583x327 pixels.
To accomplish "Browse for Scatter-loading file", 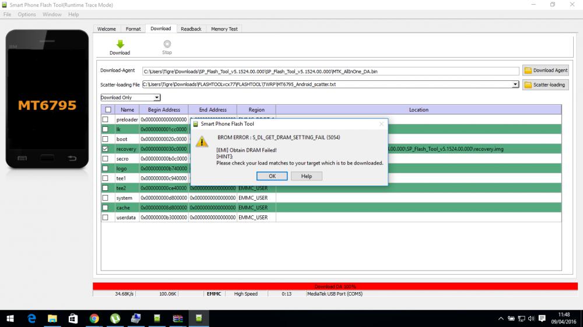I will click(x=545, y=84).
